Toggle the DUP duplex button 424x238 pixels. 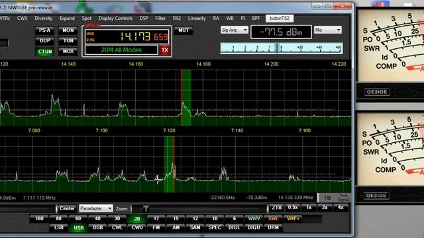[44, 41]
